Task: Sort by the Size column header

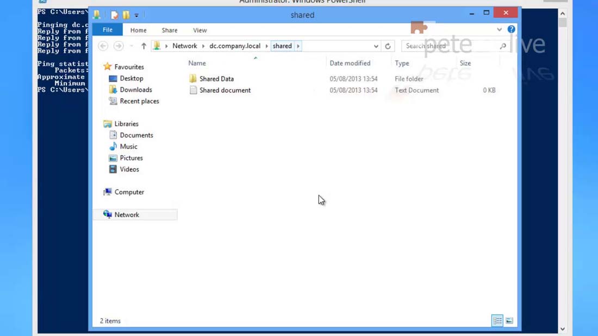Action: tap(465, 64)
